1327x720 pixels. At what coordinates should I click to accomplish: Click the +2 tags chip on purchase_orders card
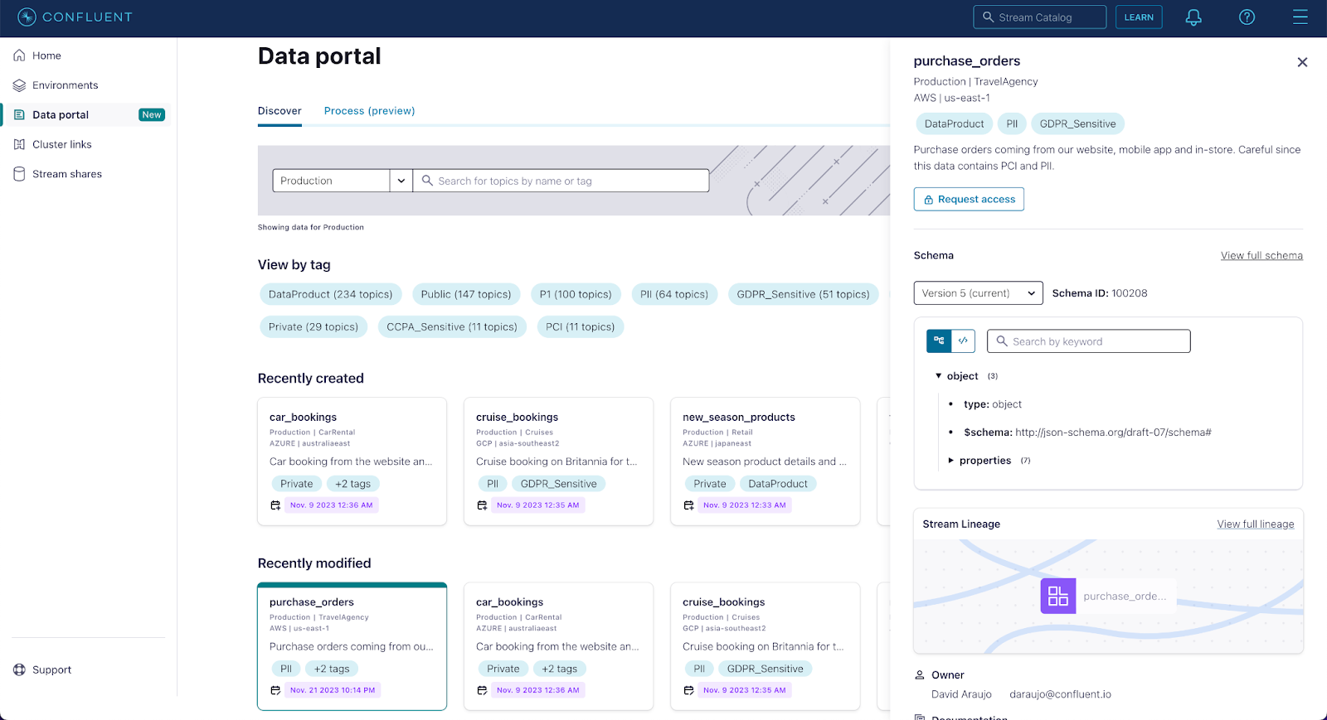332,669
